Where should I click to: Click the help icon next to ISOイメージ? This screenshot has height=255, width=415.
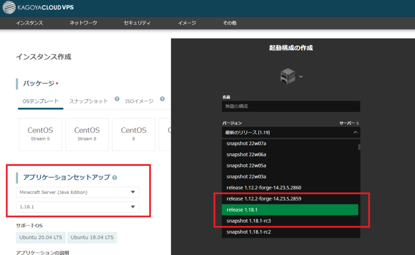[162, 99]
